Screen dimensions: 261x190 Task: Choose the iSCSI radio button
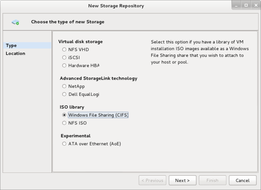[64, 57]
